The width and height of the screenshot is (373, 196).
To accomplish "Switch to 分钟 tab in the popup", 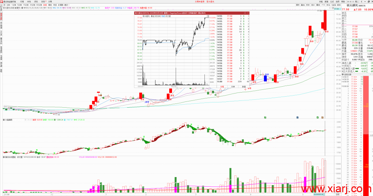I will pyautogui.click(x=233, y=87).
